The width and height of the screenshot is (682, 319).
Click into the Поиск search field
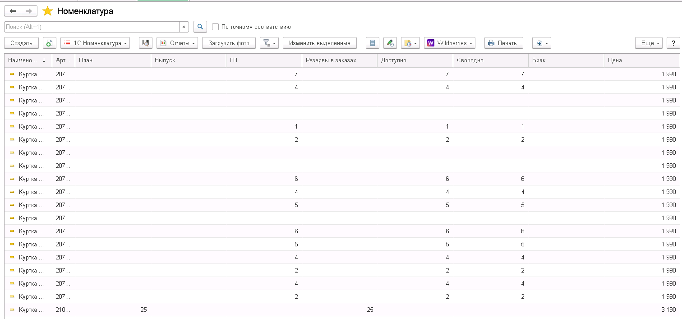90,27
